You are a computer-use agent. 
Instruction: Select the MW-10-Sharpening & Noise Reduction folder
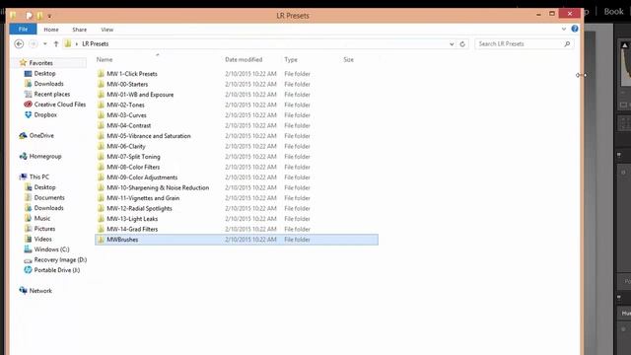(x=158, y=187)
